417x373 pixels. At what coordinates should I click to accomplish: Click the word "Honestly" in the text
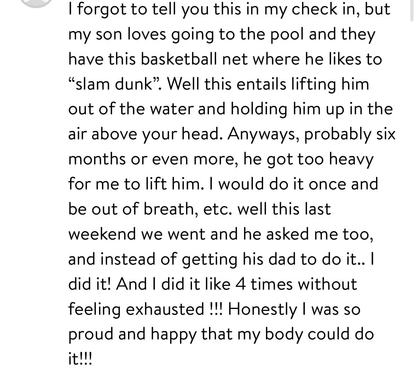coord(262,309)
